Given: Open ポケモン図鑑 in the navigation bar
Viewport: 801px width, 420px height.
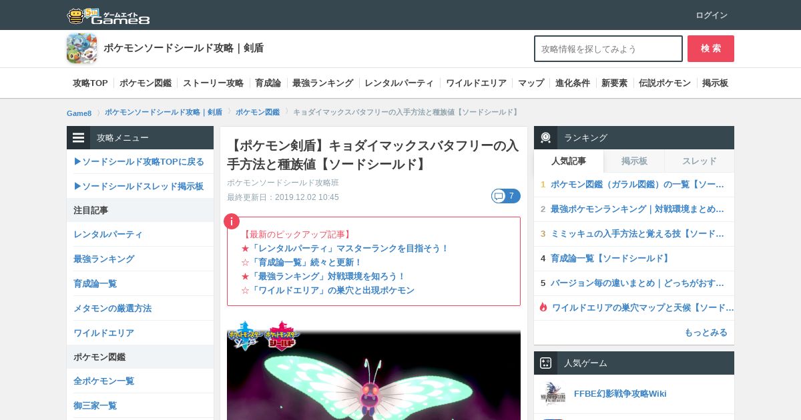Looking at the screenshot, I should (x=146, y=83).
